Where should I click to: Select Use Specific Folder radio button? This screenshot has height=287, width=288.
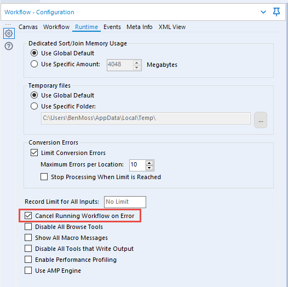tap(34, 106)
